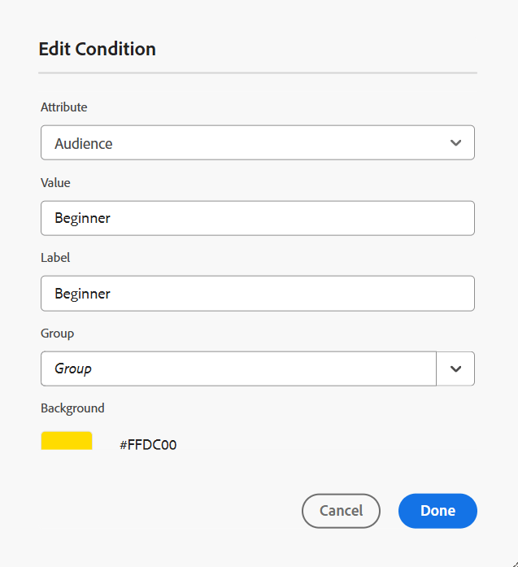Focus the Label text field
Viewport: 518px width, 567px height.
(257, 294)
